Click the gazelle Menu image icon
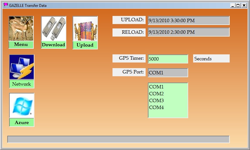 pyautogui.click(x=21, y=28)
